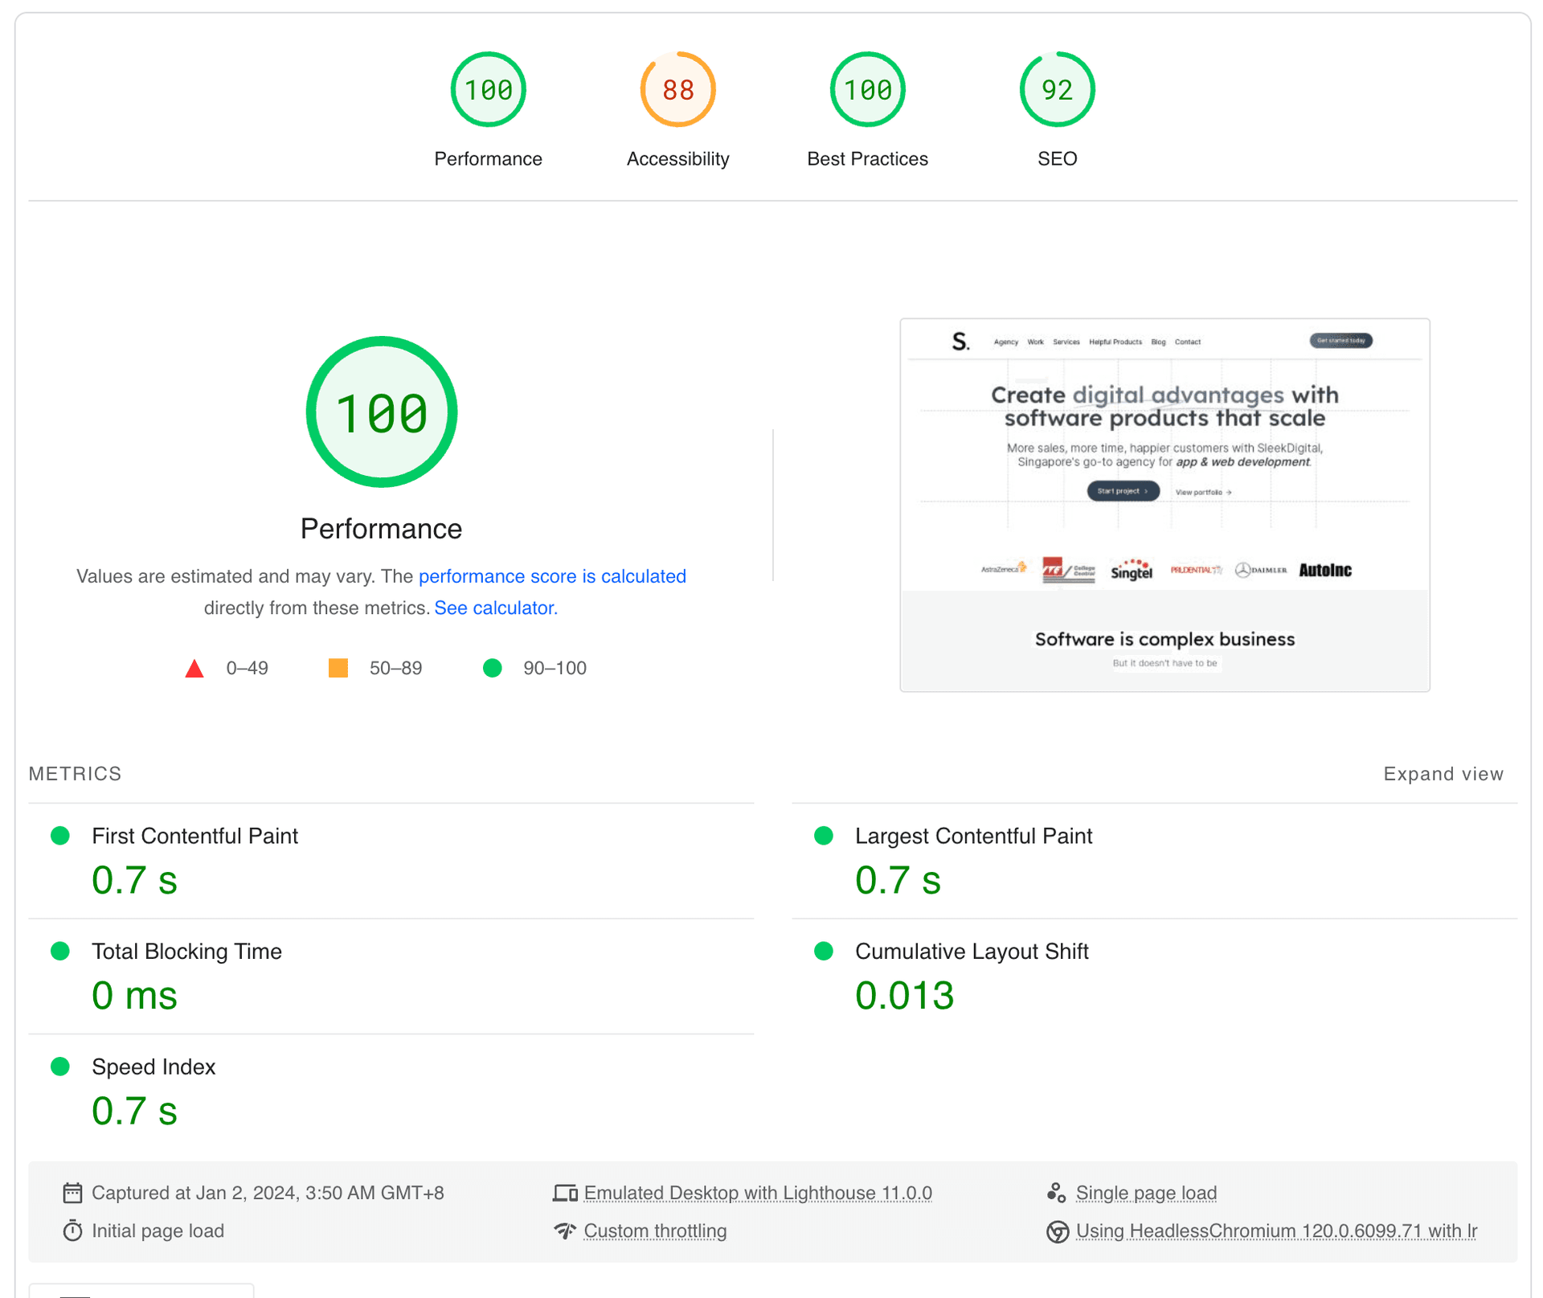Screen dimensions: 1543x1298
Task: Click the icon beside Single page load
Action: (1056, 1193)
